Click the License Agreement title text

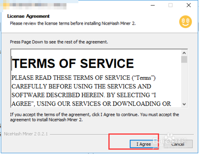(28, 16)
